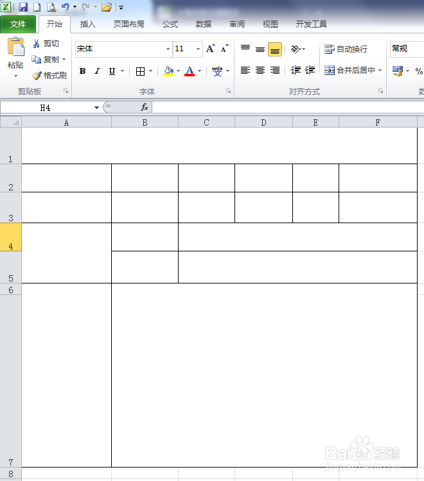The image size is (424, 481).
Task: Apply the yellow fill color
Action: pos(168,71)
